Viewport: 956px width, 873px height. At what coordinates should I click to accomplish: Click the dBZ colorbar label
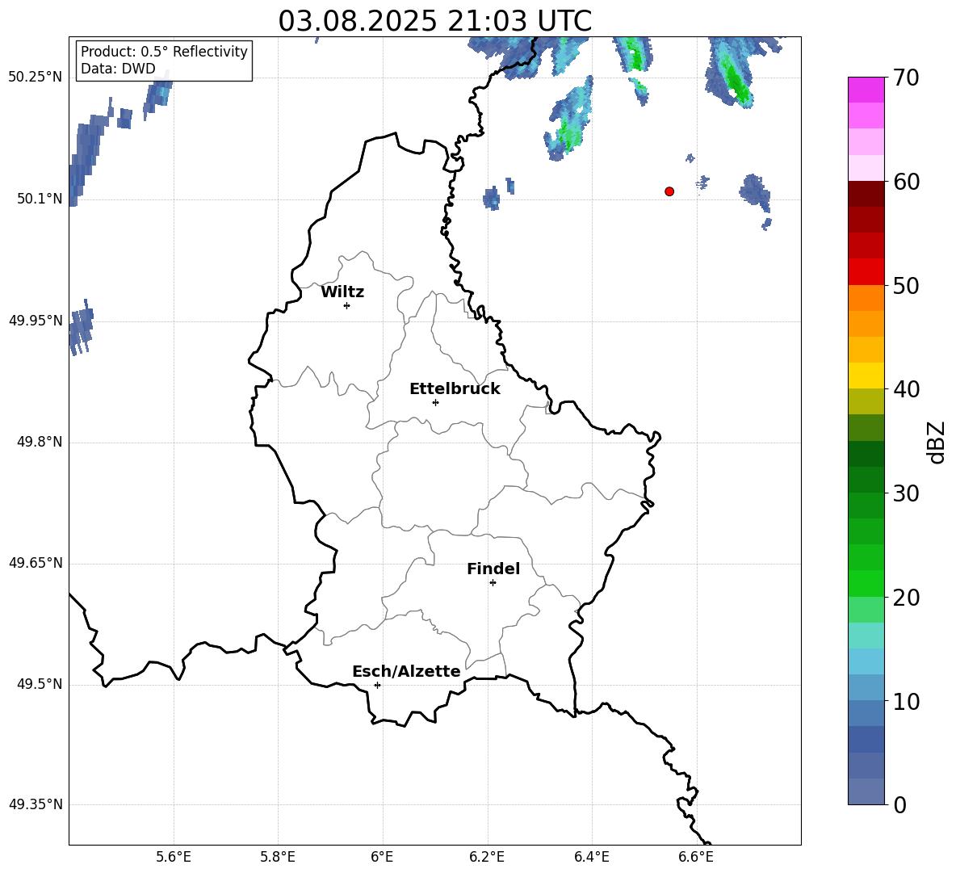pyautogui.click(x=937, y=442)
